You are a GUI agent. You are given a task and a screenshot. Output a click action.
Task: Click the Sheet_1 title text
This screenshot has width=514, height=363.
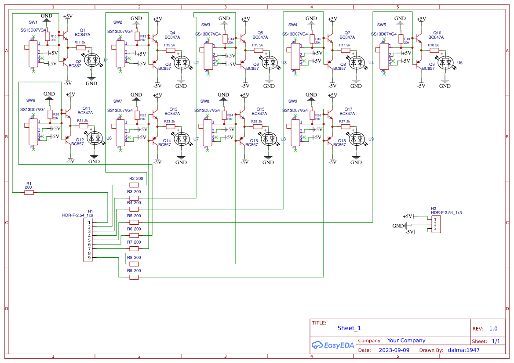point(348,328)
